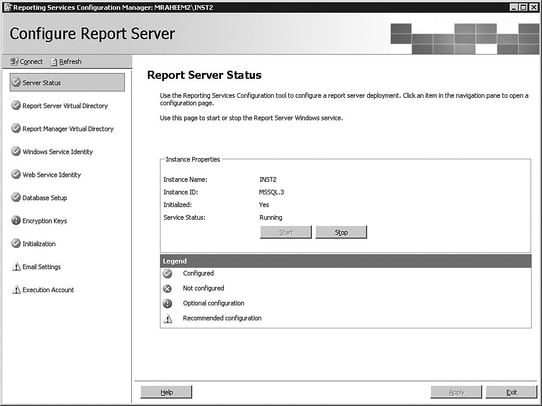Viewport: 542px width, 406px height.
Task: Click the Execution Account warning triangle icon
Action: pyautogui.click(x=16, y=290)
